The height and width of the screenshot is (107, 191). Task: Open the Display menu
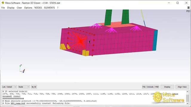[x=11, y=8]
